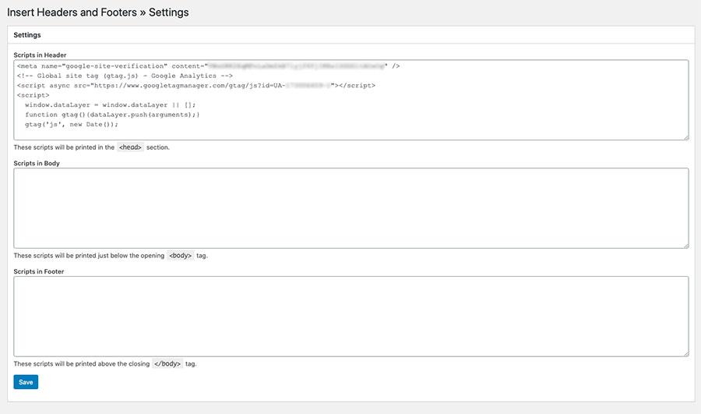Focus the empty Scripts in Body textarea
This screenshot has height=414, width=701.
(350, 208)
